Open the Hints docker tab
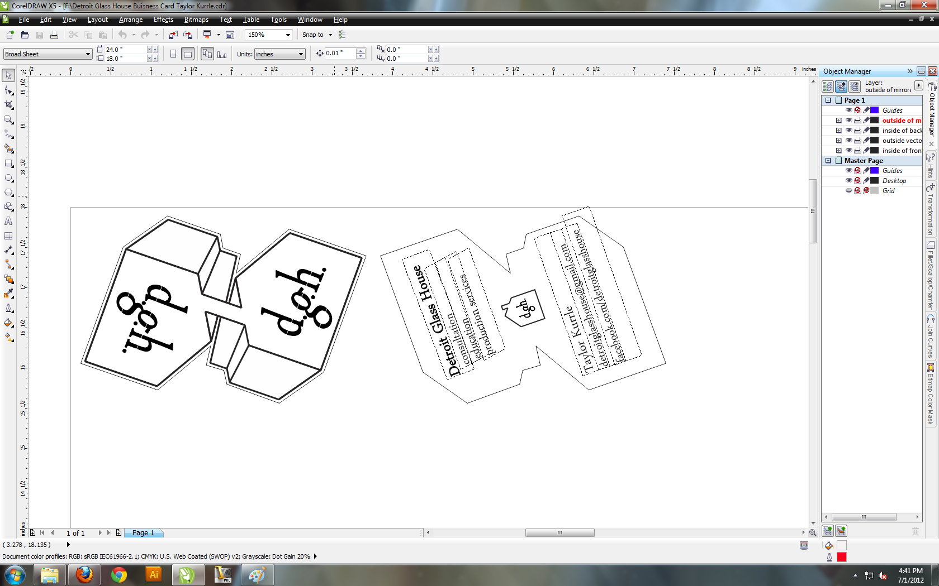939x586 pixels. pos(931,165)
